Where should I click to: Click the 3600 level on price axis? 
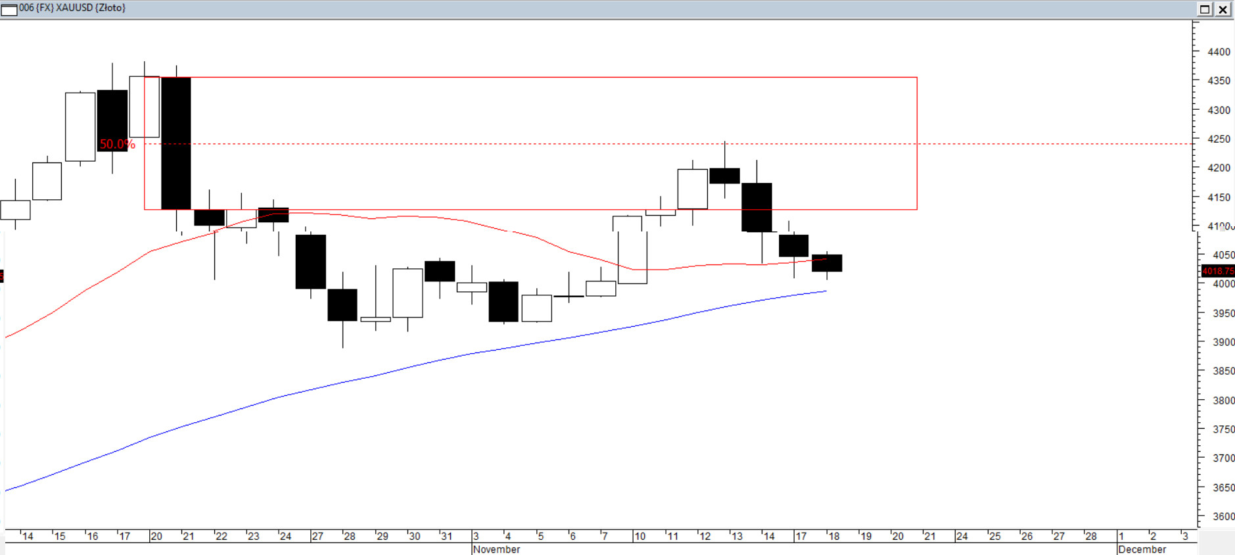pyautogui.click(x=1223, y=516)
